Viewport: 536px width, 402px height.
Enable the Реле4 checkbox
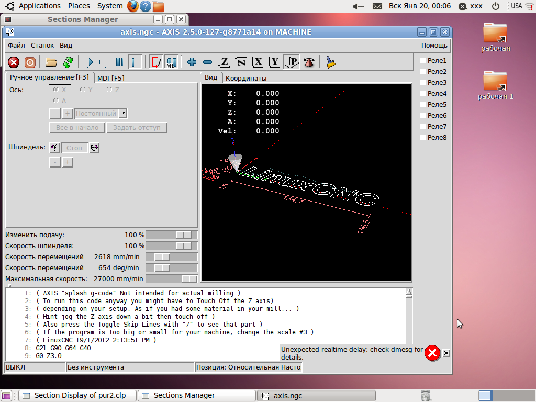[x=422, y=93]
